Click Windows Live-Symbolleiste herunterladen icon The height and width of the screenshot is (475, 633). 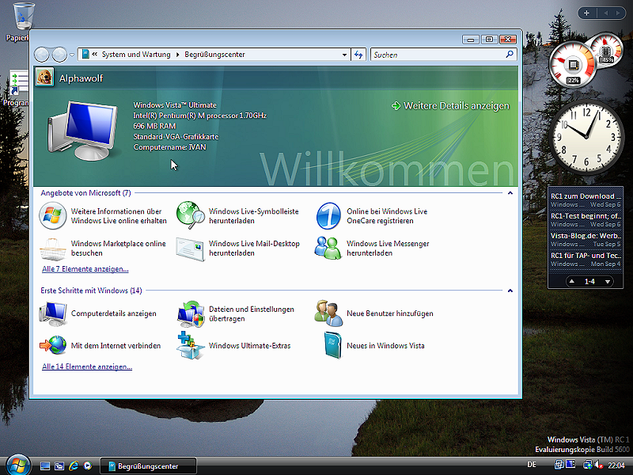point(191,216)
